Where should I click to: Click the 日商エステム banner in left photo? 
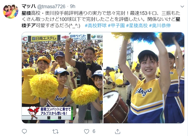coord(44,38)
